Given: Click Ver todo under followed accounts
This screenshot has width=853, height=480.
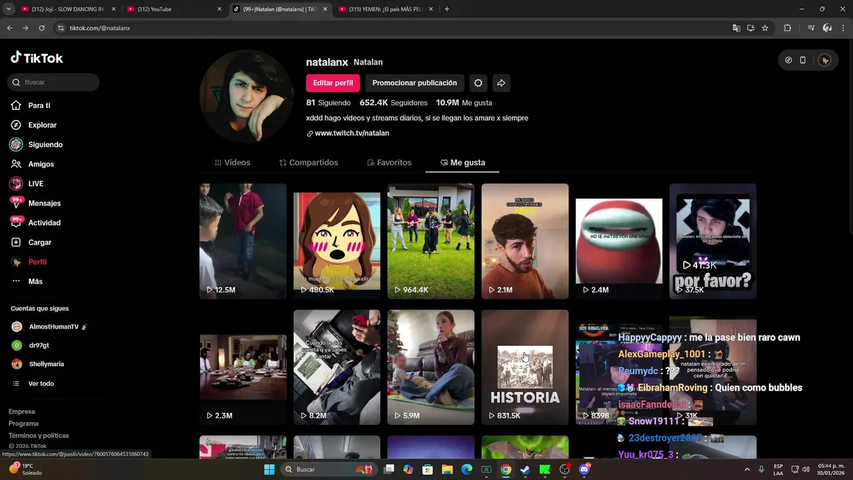Looking at the screenshot, I should [x=41, y=383].
